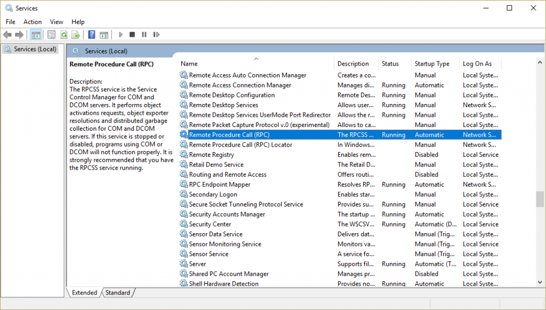
Task: Select Remote Packet Capture Protocol v.0 row
Action: 340,125
